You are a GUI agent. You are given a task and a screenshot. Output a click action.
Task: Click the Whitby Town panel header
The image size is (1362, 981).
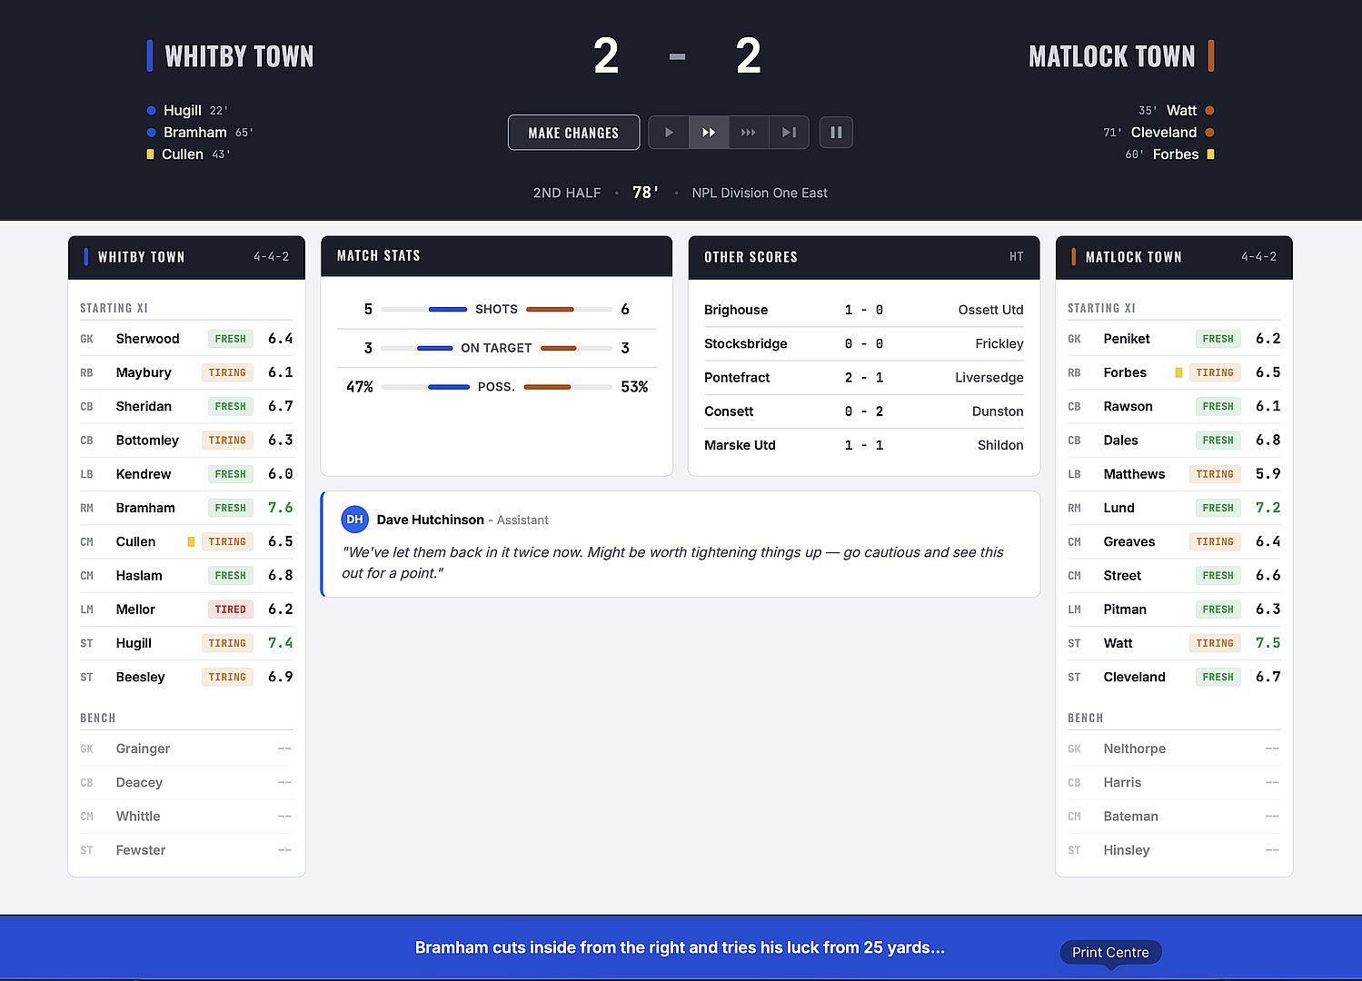[x=186, y=257]
